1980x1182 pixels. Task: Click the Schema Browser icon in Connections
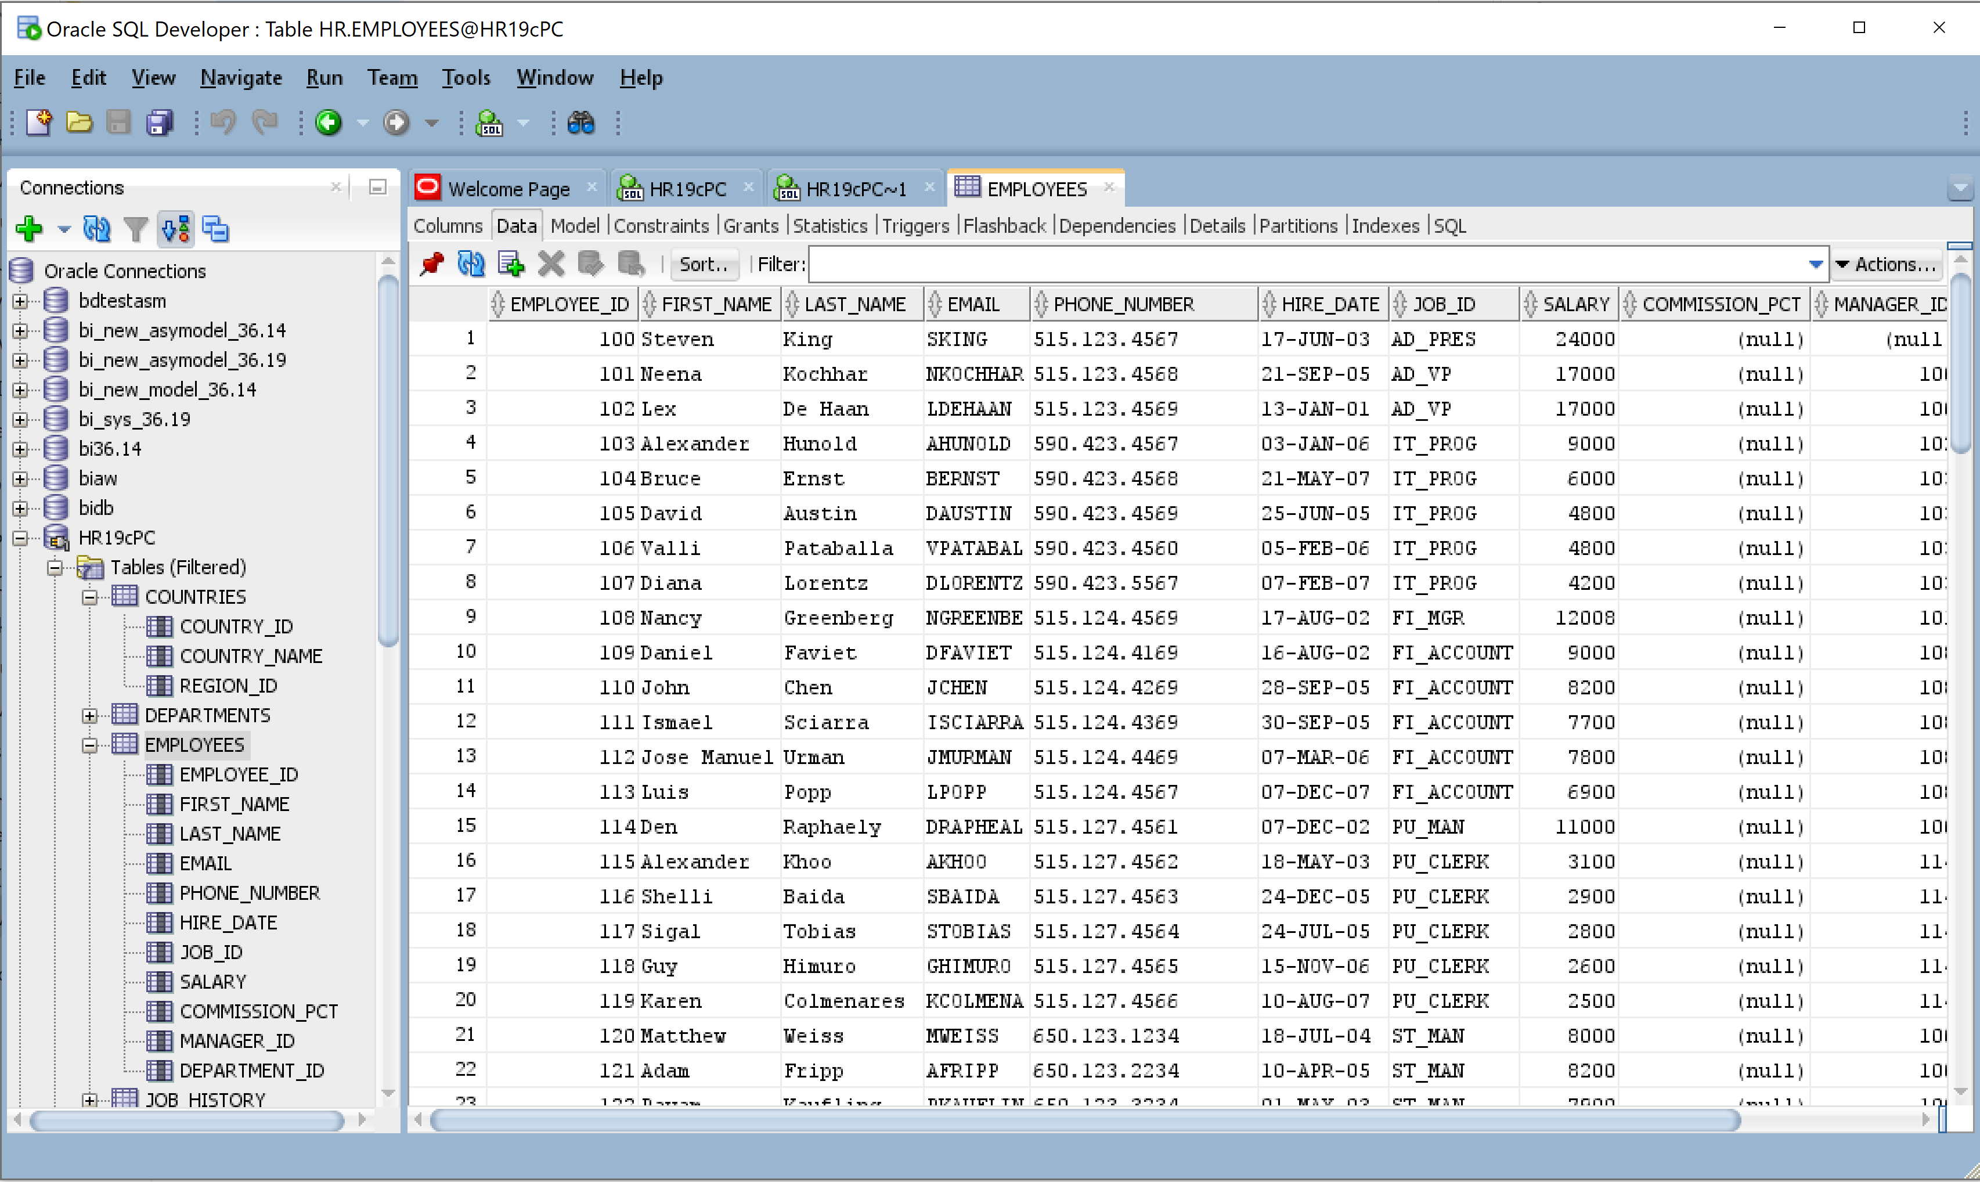pos(175,229)
